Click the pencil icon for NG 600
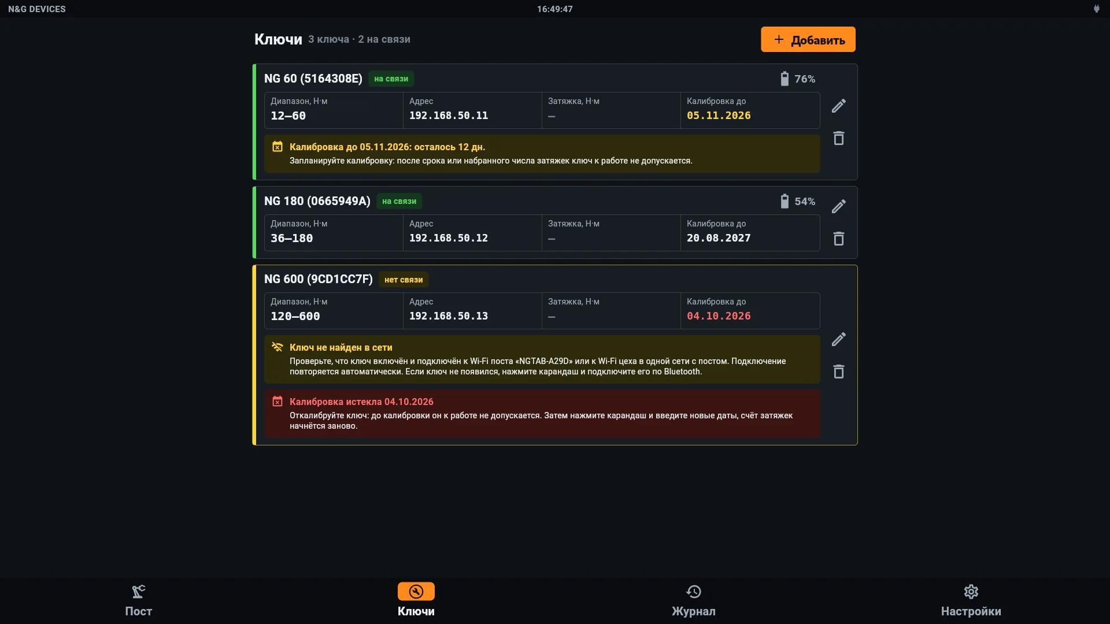The height and width of the screenshot is (624, 1110). [x=838, y=339]
